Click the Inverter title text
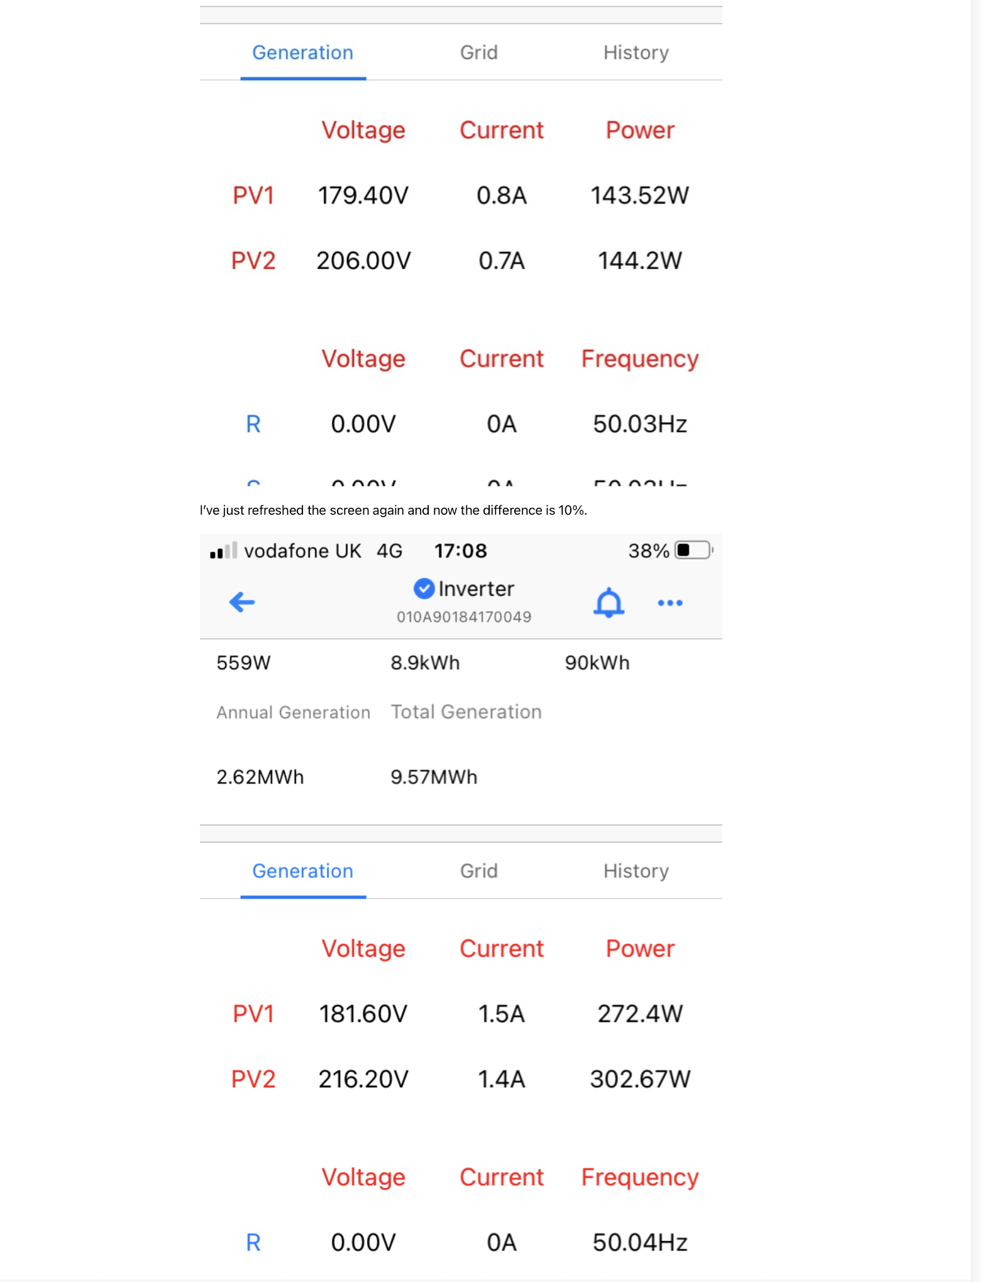The width and height of the screenshot is (982, 1282). click(x=476, y=589)
